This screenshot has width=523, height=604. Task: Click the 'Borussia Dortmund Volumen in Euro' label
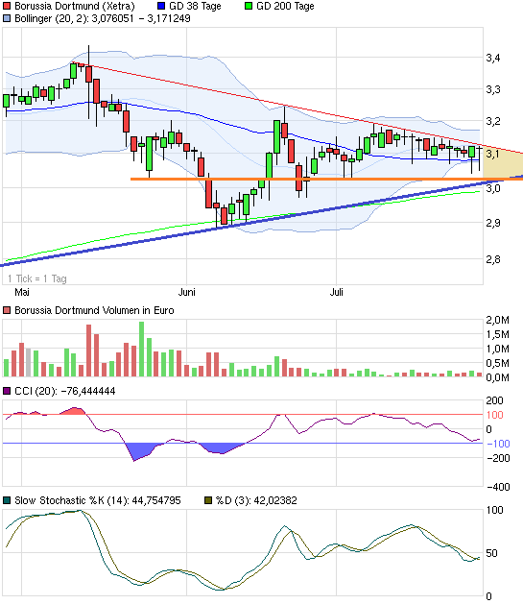point(94,310)
